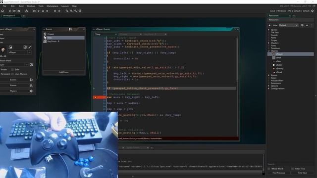Click the Physics gear icon
Viewport: 317px width, 178px height.
pos(31,91)
